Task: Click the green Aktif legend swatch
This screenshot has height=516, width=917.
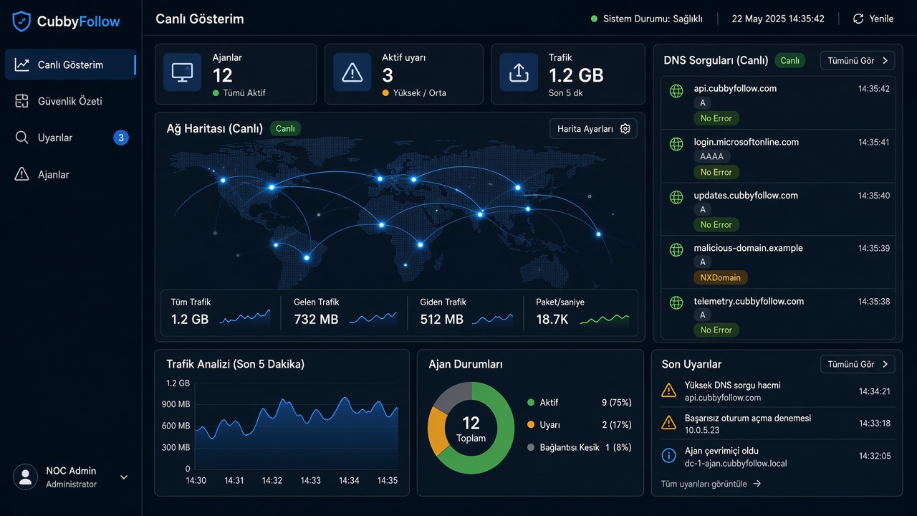Action: point(531,403)
